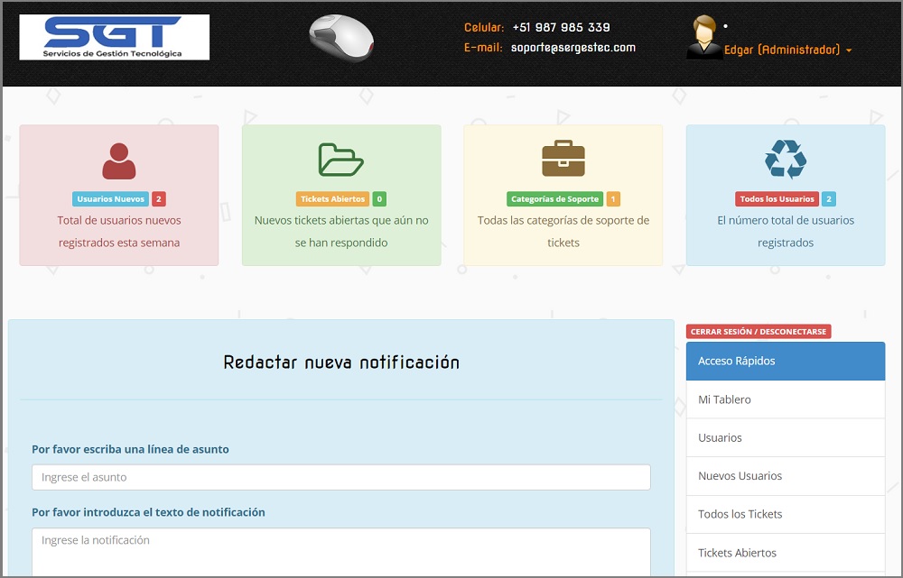Open Usuarios in sidebar menu
Image resolution: width=903 pixels, height=578 pixels.
786,437
